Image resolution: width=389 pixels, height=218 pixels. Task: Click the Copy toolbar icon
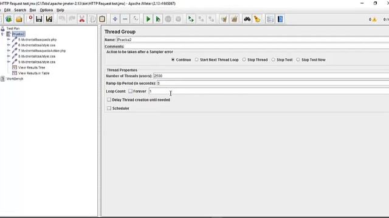pos(92,19)
